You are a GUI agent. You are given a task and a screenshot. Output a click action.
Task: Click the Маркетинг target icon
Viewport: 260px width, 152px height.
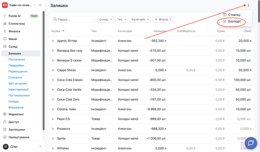pyautogui.click(x=5, y=114)
